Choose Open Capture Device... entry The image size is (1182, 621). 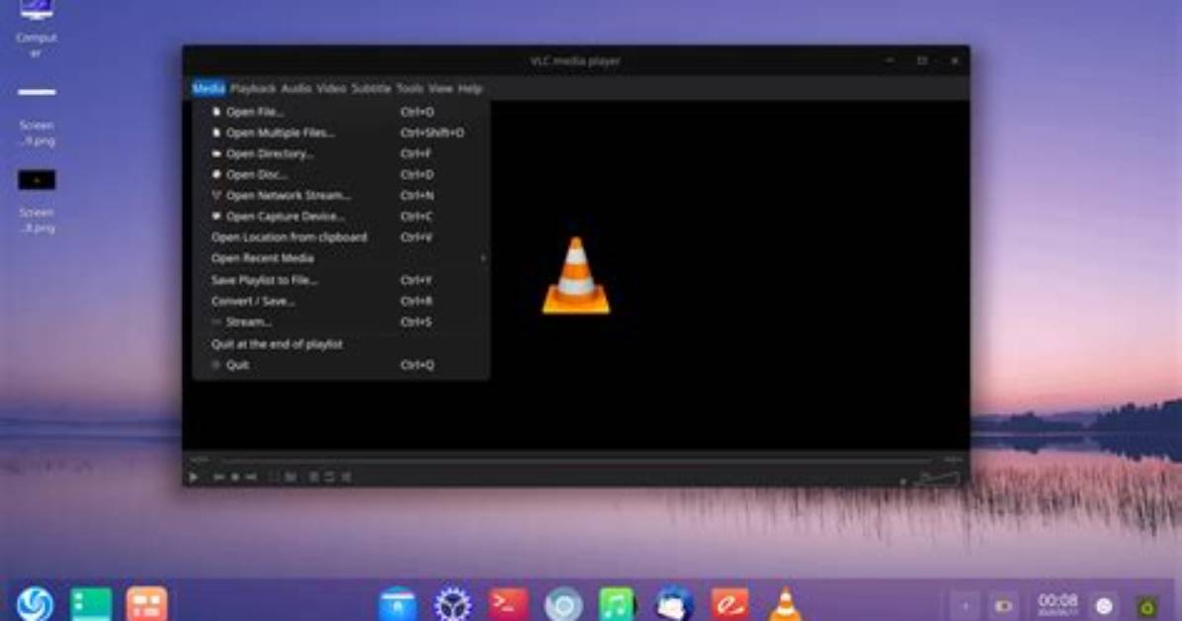coord(341,217)
